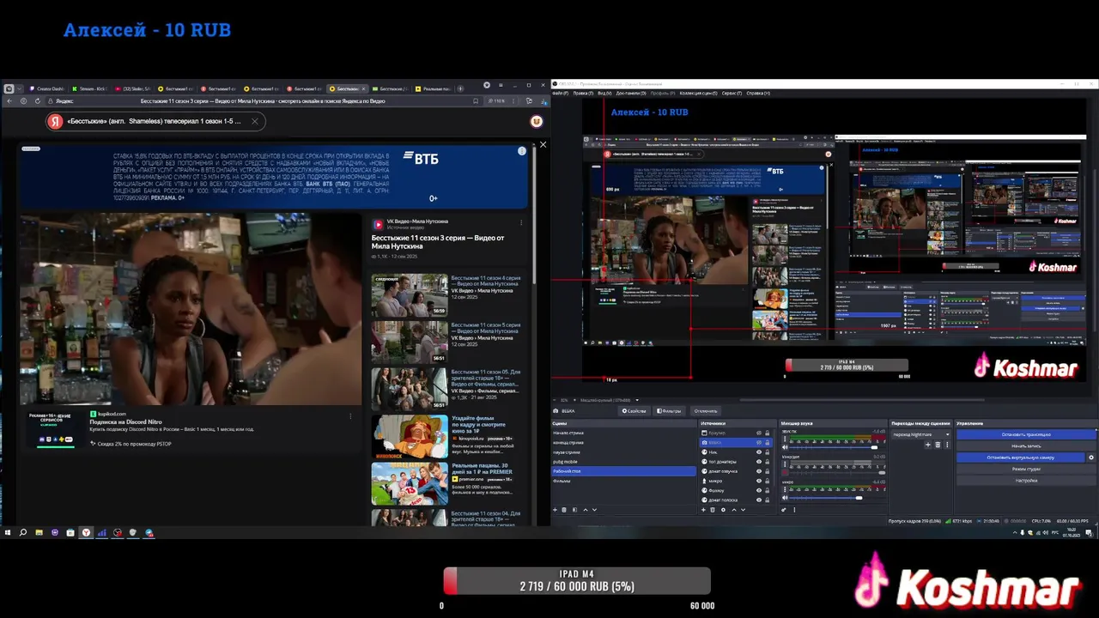Open Свойства of the selected source

(635, 410)
